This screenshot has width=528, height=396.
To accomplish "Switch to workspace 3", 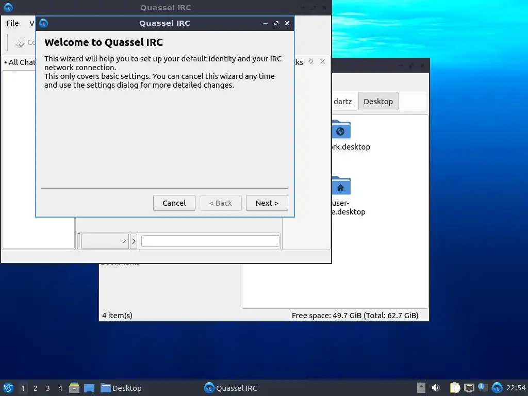I will click(48, 388).
